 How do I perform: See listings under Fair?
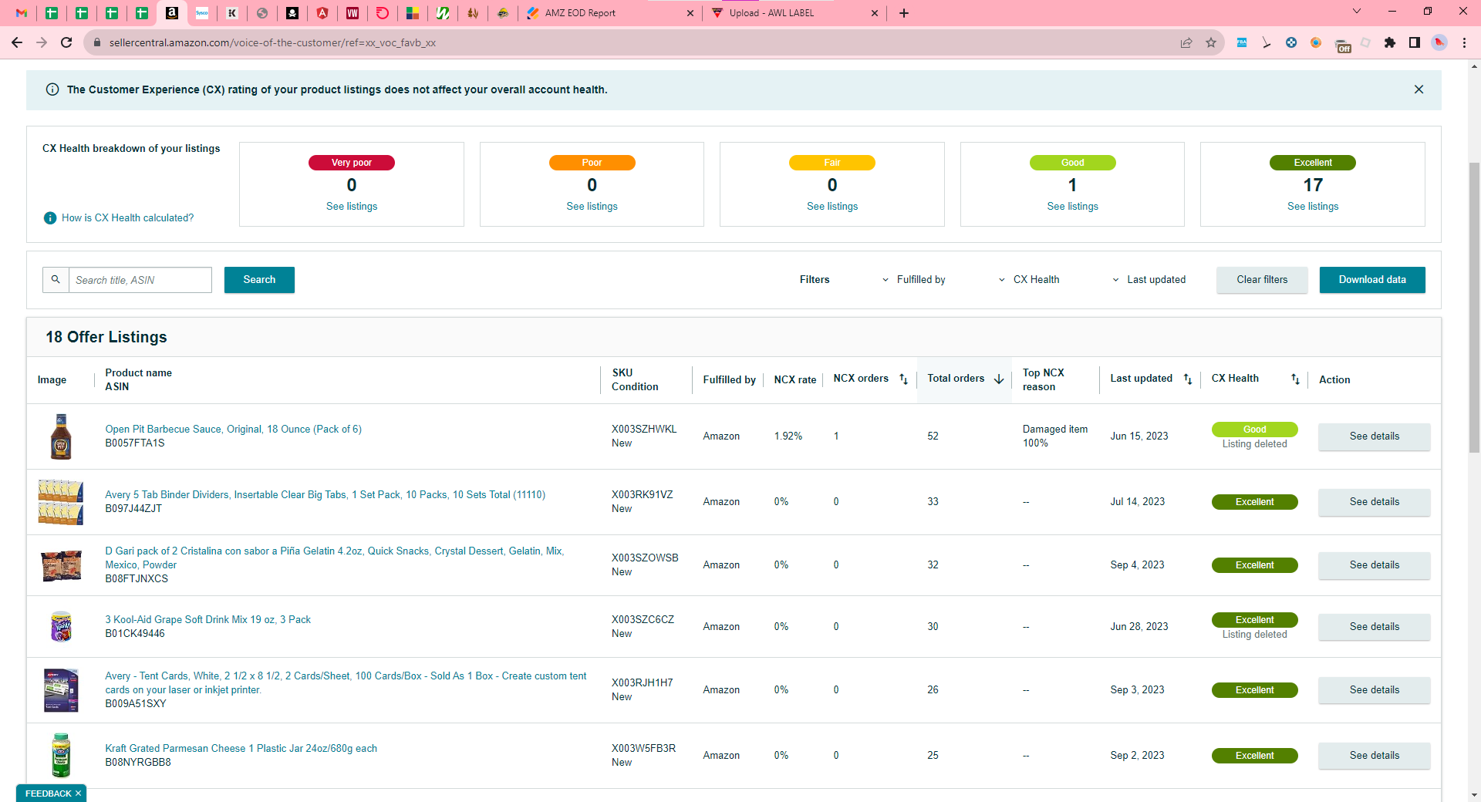pos(832,207)
